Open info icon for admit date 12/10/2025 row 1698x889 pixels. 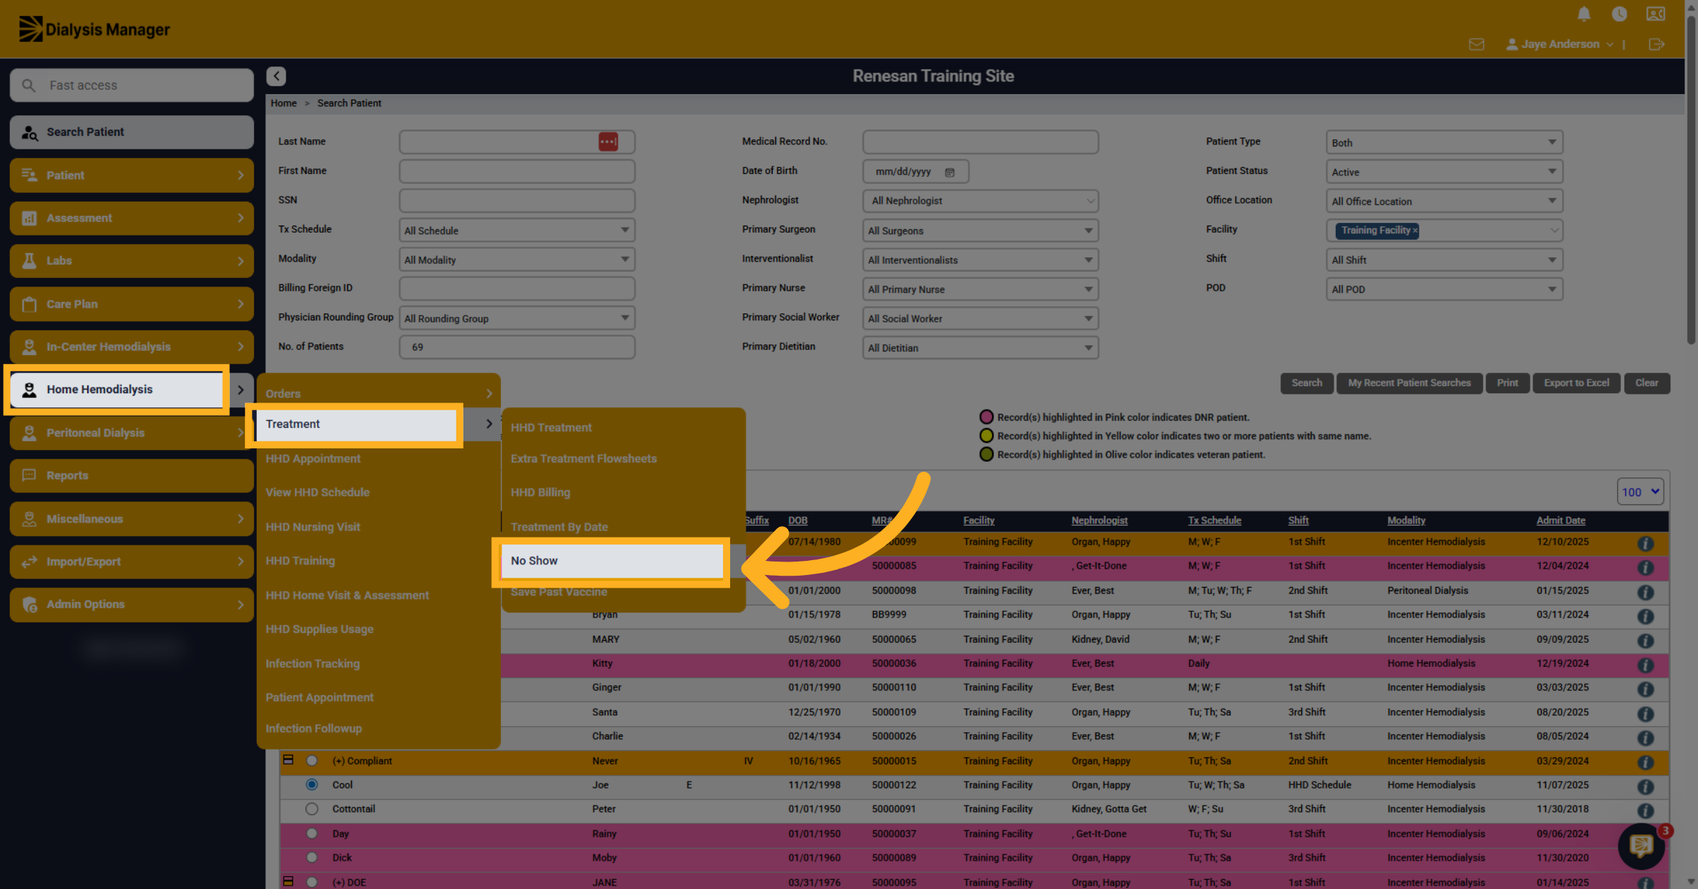[x=1646, y=543]
